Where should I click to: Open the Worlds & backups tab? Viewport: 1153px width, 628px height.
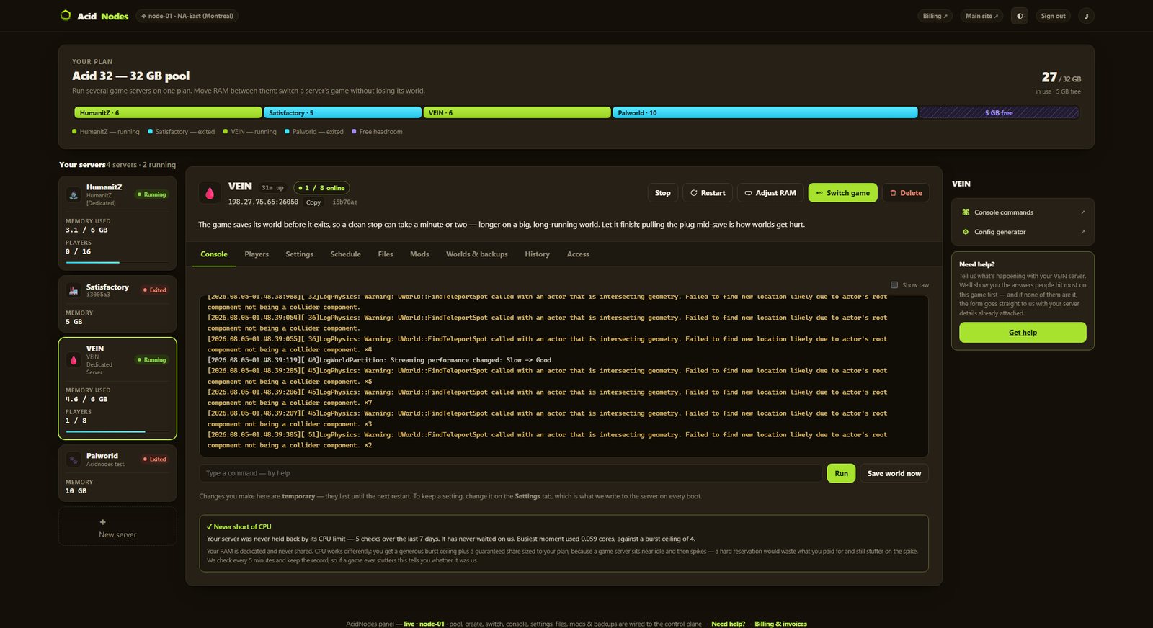pos(476,254)
